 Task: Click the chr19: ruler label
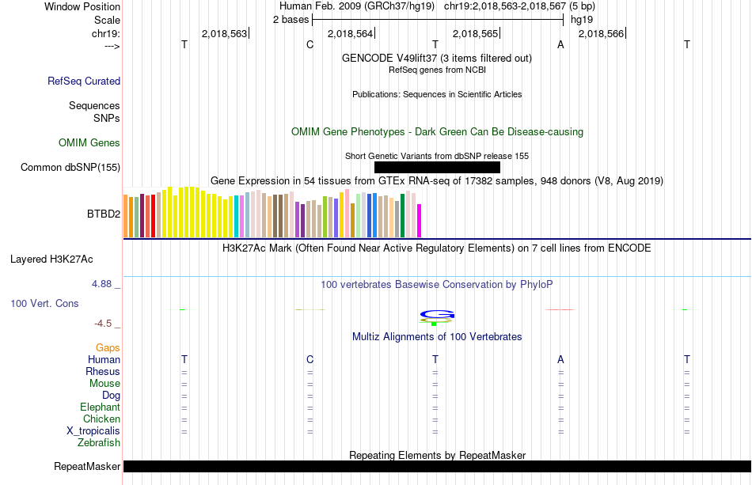[x=106, y=33]
